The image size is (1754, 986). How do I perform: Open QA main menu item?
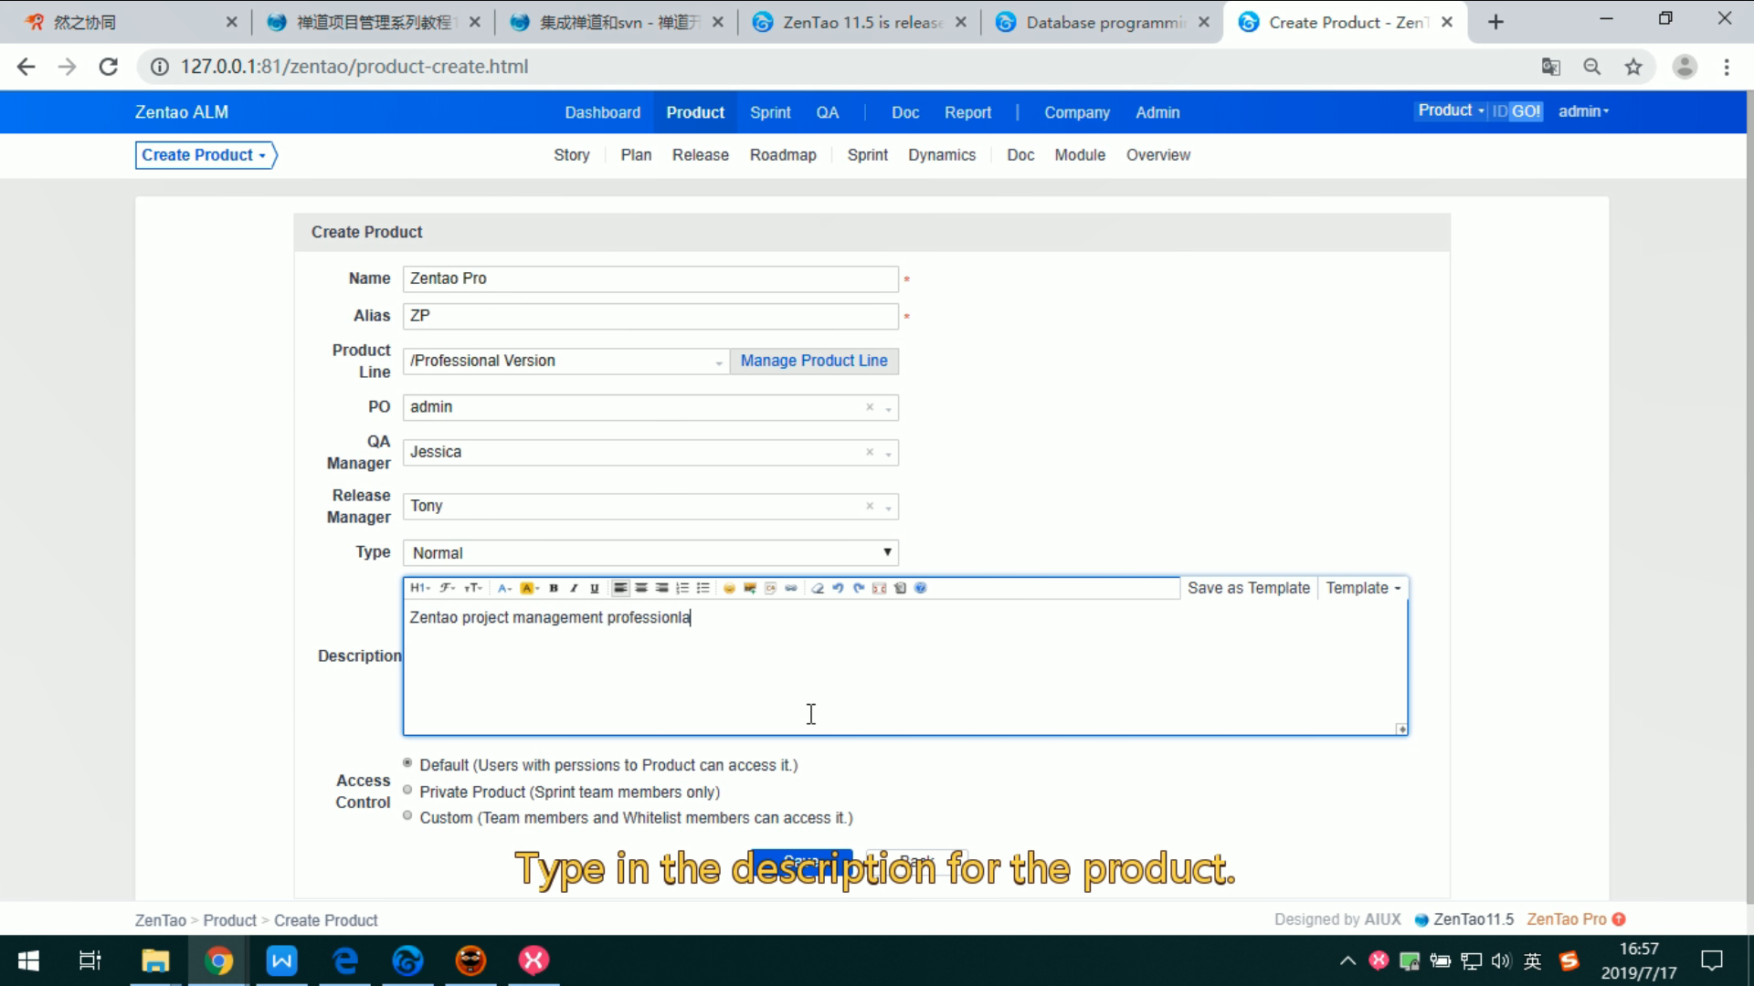click(x=827, y=112)
